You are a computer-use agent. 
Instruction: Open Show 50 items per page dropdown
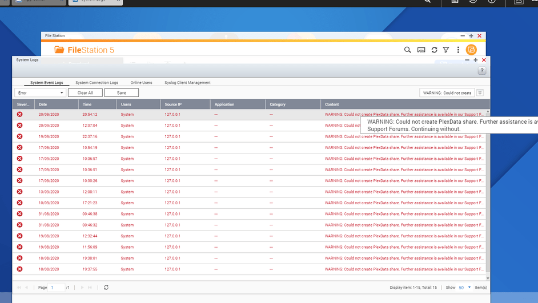click(x=465, y=288)
